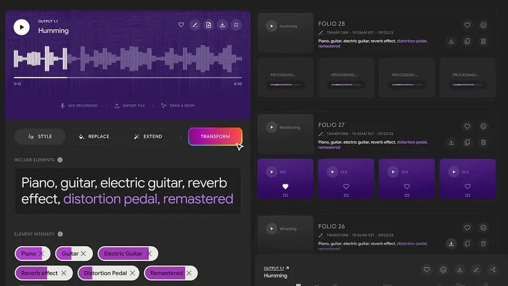Switch to the Extend mode
This screenshot has width=508, height=286.
click(x=148, y=136)
